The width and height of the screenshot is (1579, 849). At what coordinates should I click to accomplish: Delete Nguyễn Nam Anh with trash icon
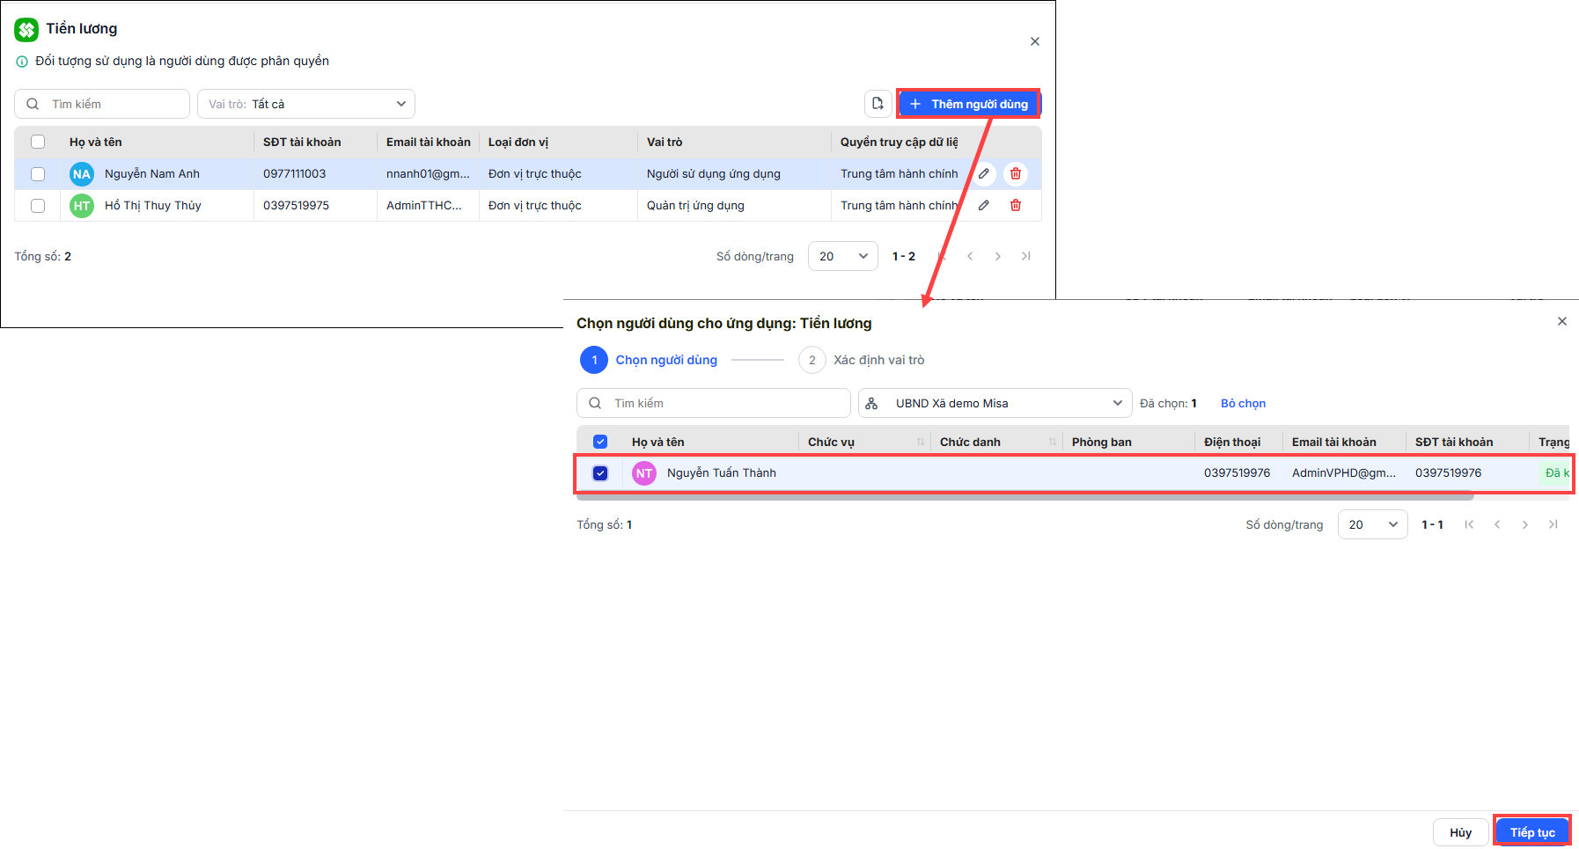1016,173
